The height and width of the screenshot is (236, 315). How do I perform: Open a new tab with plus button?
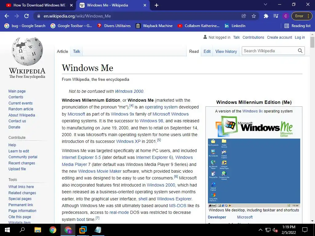[157, 5]
